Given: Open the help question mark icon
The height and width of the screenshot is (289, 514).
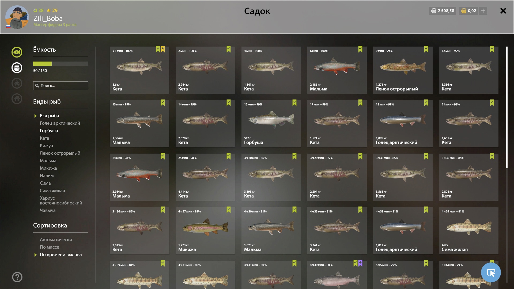Looking at the screenshot, I should pos(17,277).
